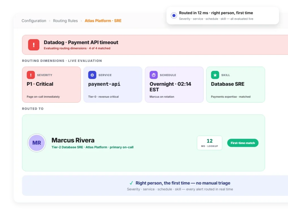288x216 pixels.
Task: Open the payment-api service card
Action: tap(113, 84)
